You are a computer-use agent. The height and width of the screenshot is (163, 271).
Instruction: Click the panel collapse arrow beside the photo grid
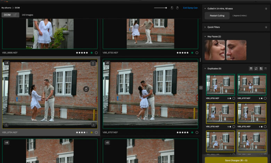(200, 88)
